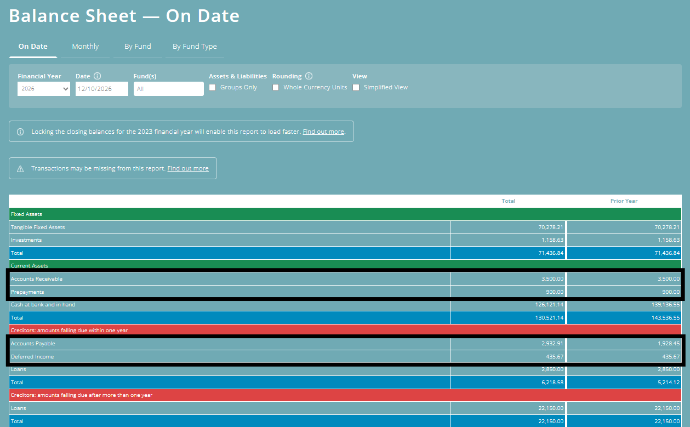Click the 126,121.14 cash total value
Image resolution: width=690 pixels, height=427 pixels.
point(549,305)
